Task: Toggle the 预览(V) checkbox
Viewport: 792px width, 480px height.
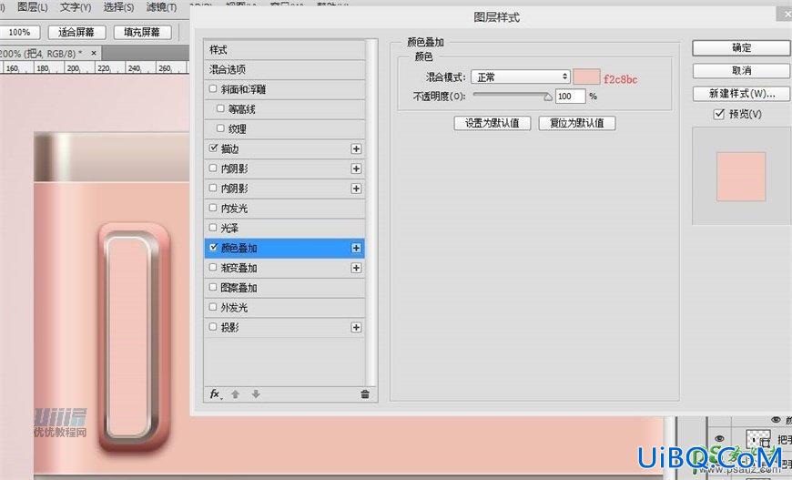Action: [719, 114]
